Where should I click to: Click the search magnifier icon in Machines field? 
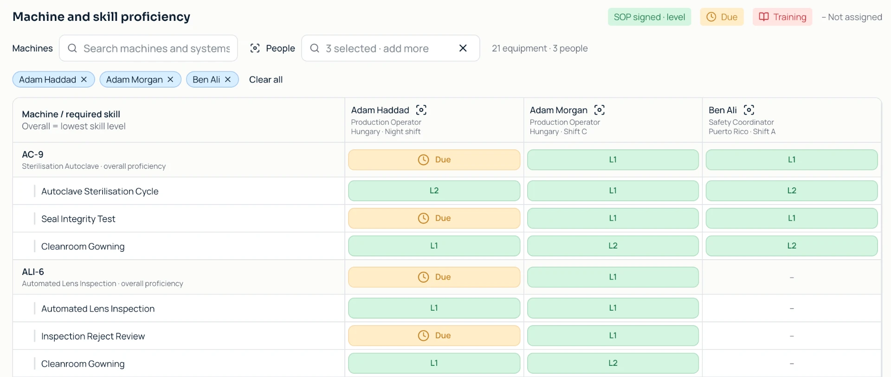[x=72, y=48]
